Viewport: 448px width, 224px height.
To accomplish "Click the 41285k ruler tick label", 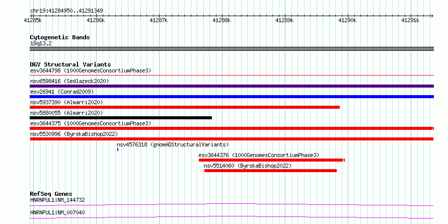I will (33, 20).
